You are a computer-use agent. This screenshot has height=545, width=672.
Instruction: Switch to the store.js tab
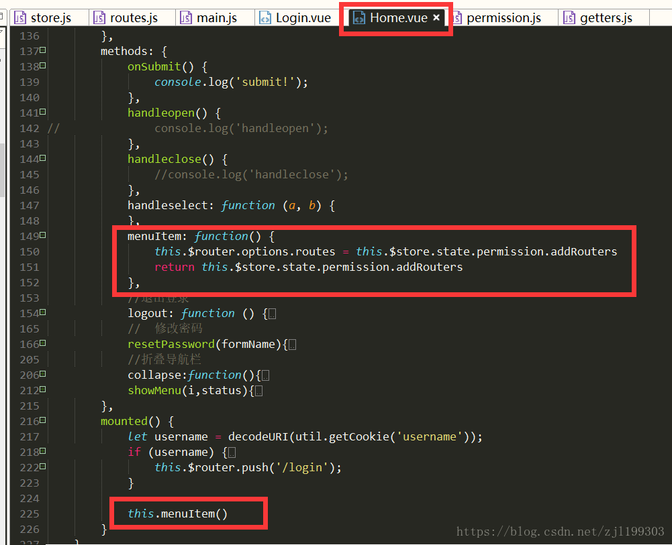[x=43, y=18]
